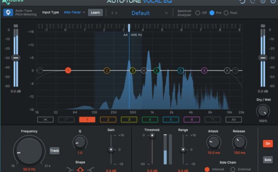Adjust the Gain slider handle
The height and width of the screenshot is (172, 278).
[111, 149]
